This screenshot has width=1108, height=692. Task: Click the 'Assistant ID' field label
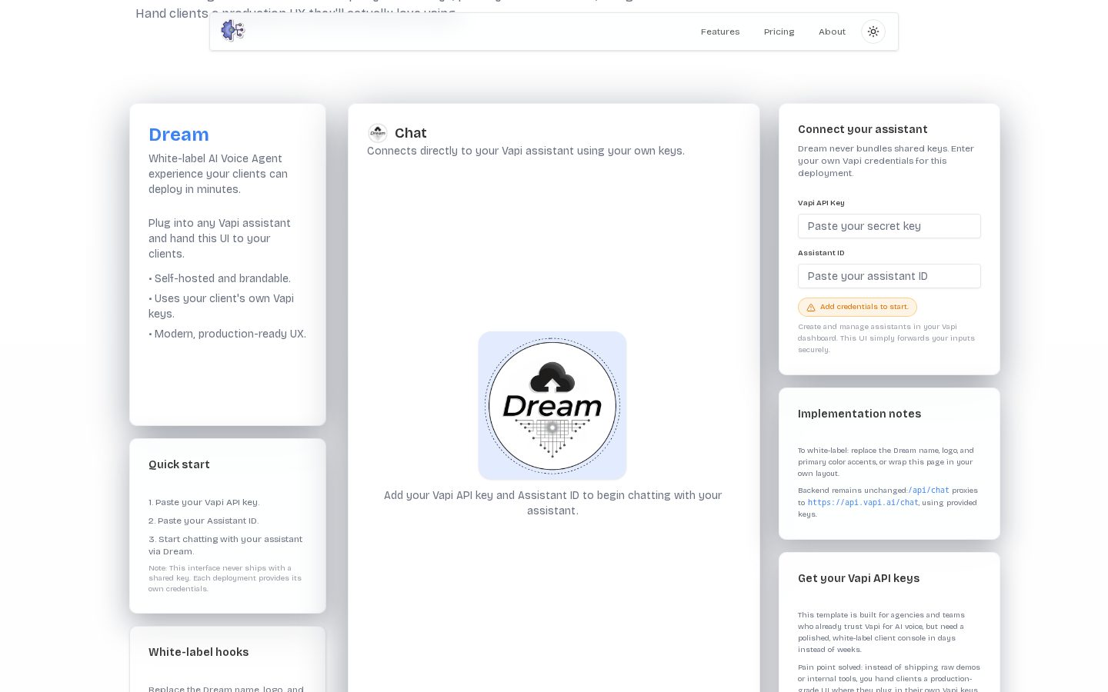[x=821, y=253]
